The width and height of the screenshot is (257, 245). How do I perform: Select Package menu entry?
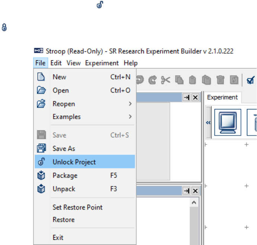click(85, 175)
